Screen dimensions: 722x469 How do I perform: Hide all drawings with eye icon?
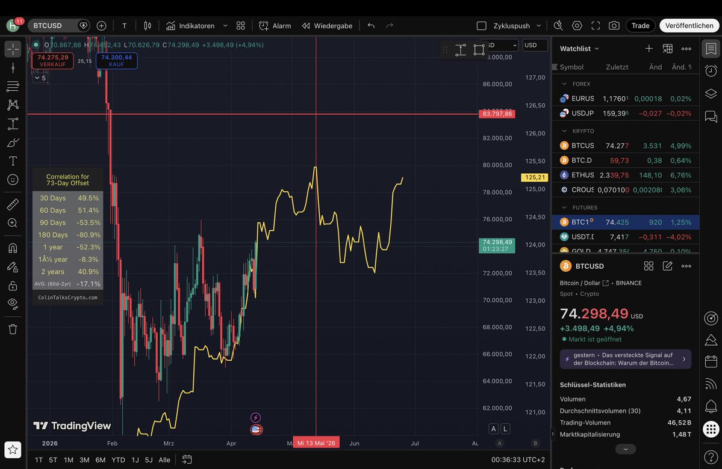13,304
